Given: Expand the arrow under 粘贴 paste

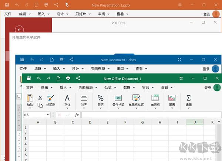Looking at the screenshot, I should (x=30, y=108).
